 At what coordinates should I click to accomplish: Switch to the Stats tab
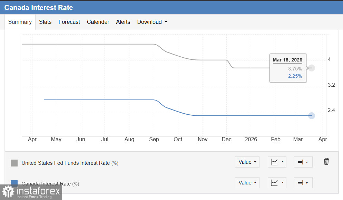[45, 22]
